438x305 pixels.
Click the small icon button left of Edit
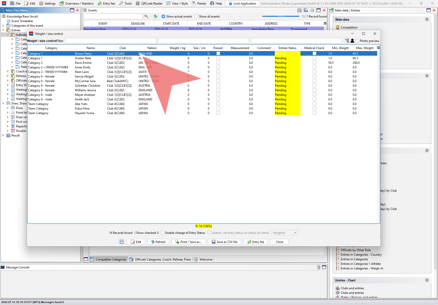pos(122,242)
